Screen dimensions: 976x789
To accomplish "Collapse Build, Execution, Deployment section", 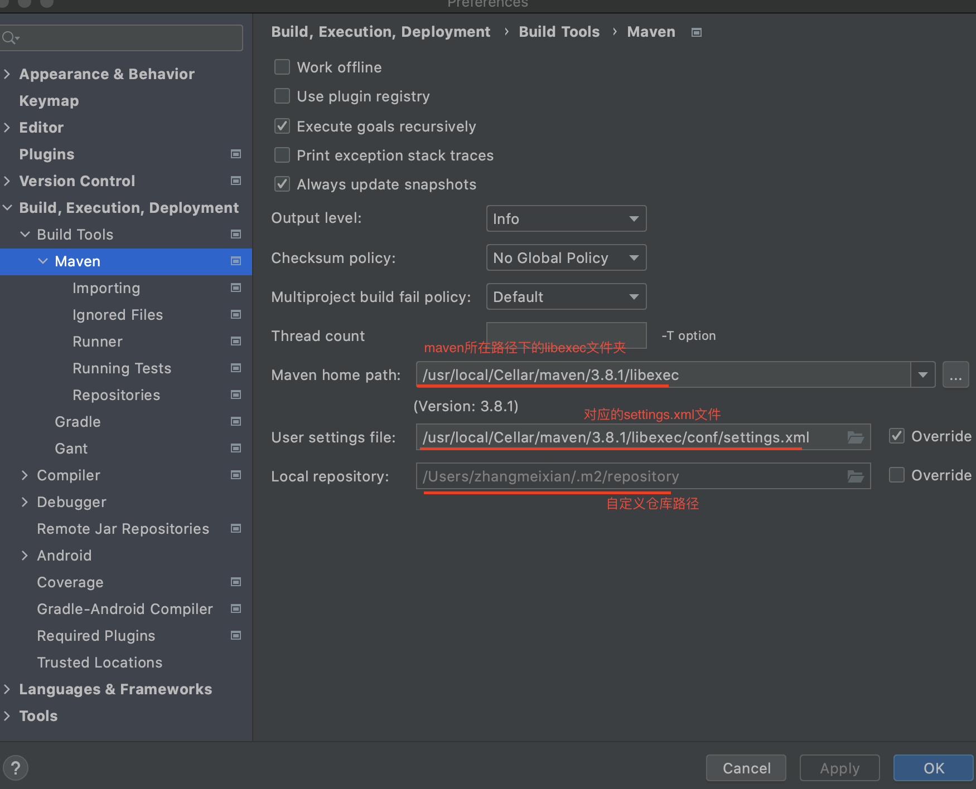I will coord(7,207).
